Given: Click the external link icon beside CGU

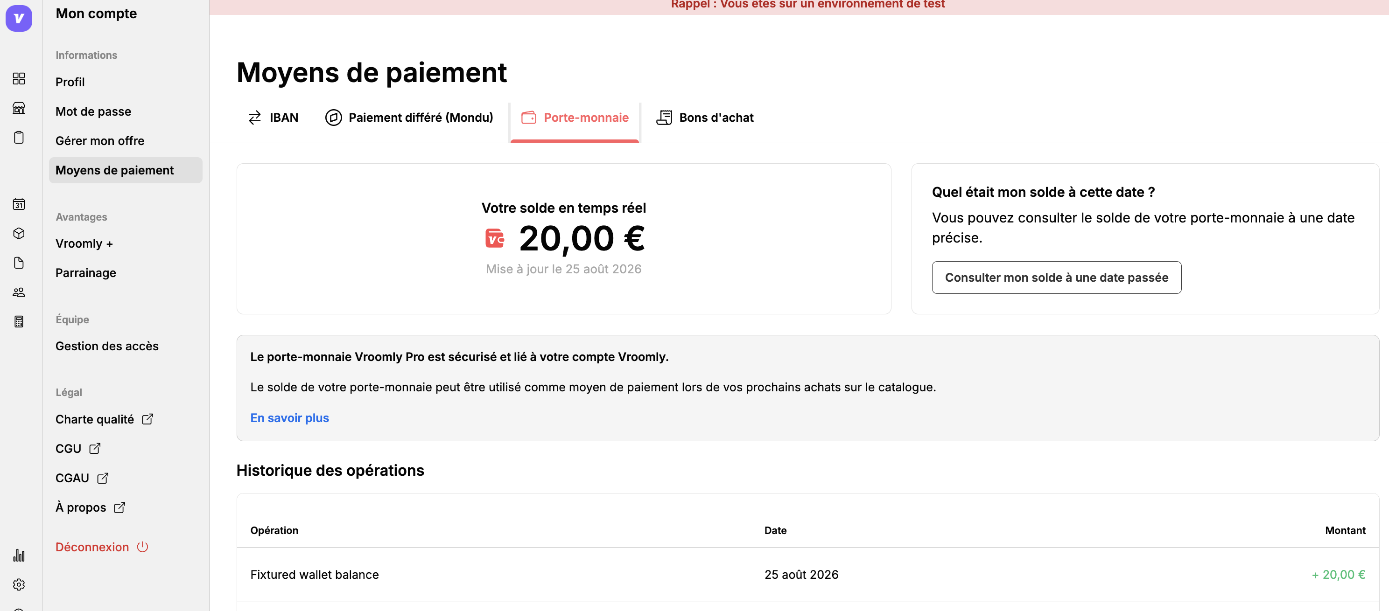Looking at the screenshot, I should (x=95, y=448).
